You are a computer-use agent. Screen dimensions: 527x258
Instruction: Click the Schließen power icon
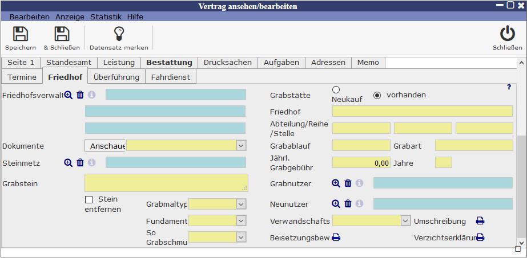point(507,34)
